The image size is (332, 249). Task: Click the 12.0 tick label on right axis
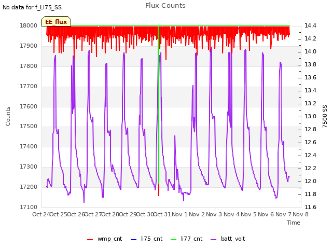[310, 181]
